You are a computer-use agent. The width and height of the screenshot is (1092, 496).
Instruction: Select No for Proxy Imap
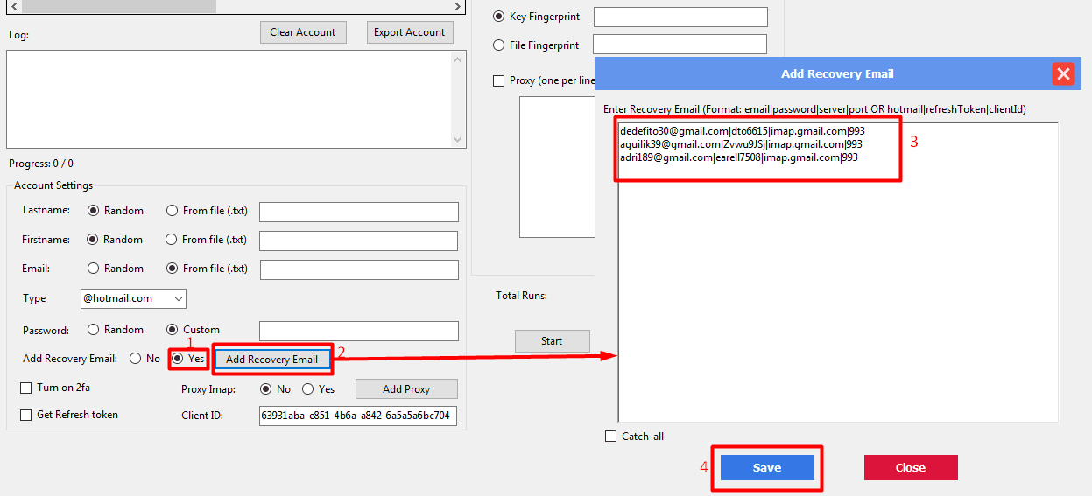[x=266, y=389]
